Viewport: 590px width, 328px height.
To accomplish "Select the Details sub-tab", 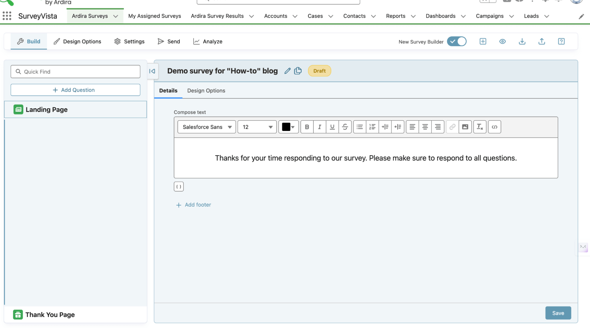I will point(168,90).
